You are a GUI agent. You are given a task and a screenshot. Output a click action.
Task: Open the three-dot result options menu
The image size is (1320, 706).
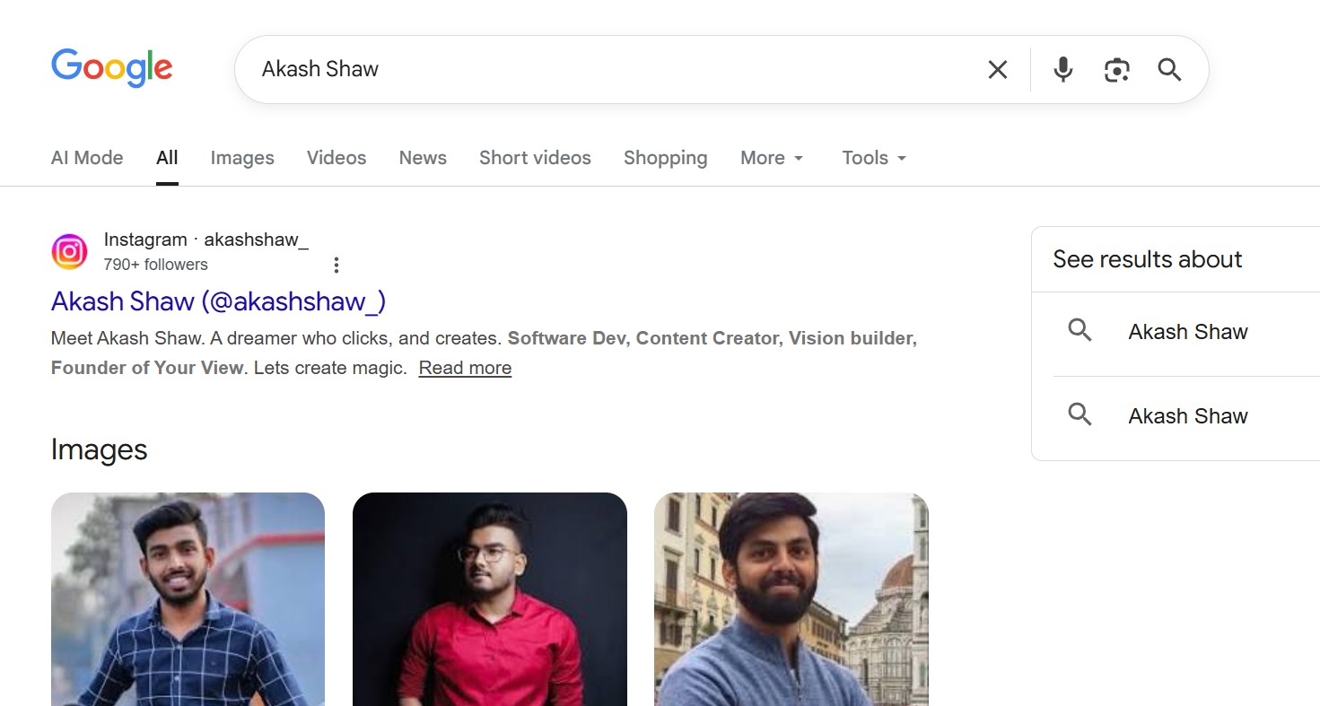(x=336, y=265)
